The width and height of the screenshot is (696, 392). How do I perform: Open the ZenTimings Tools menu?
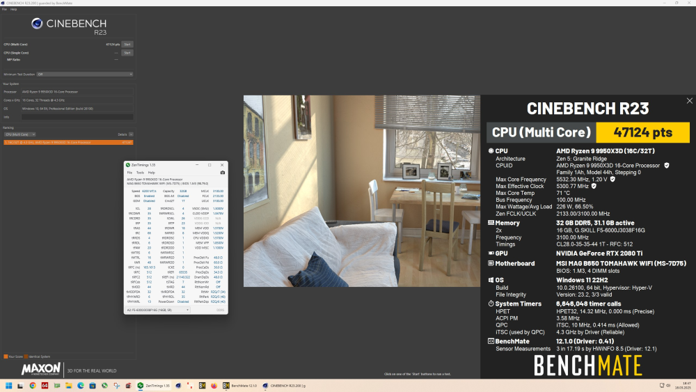140,172
